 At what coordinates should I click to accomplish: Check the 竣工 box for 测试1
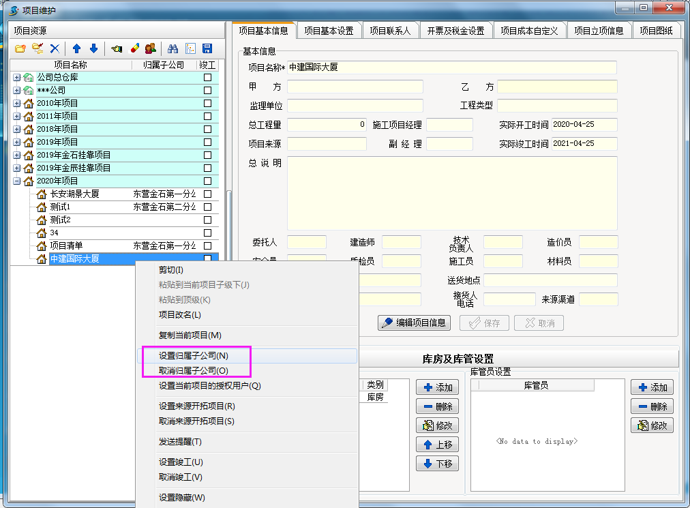[x=208, y=206]
